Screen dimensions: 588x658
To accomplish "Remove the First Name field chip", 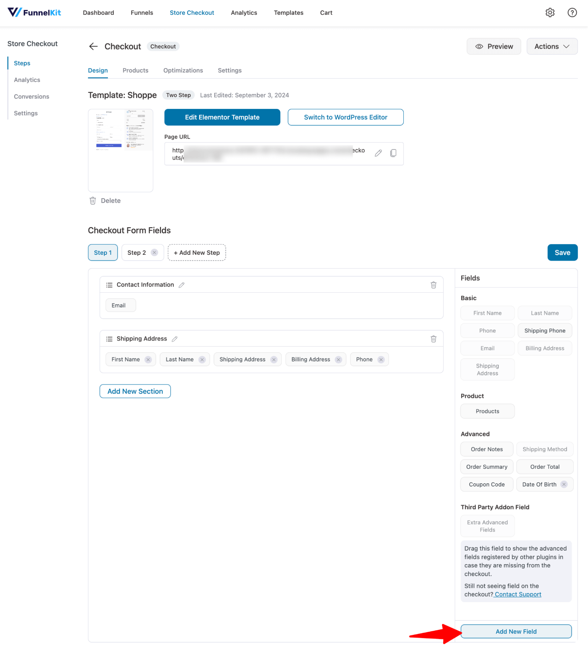I will tap(148, 359).
